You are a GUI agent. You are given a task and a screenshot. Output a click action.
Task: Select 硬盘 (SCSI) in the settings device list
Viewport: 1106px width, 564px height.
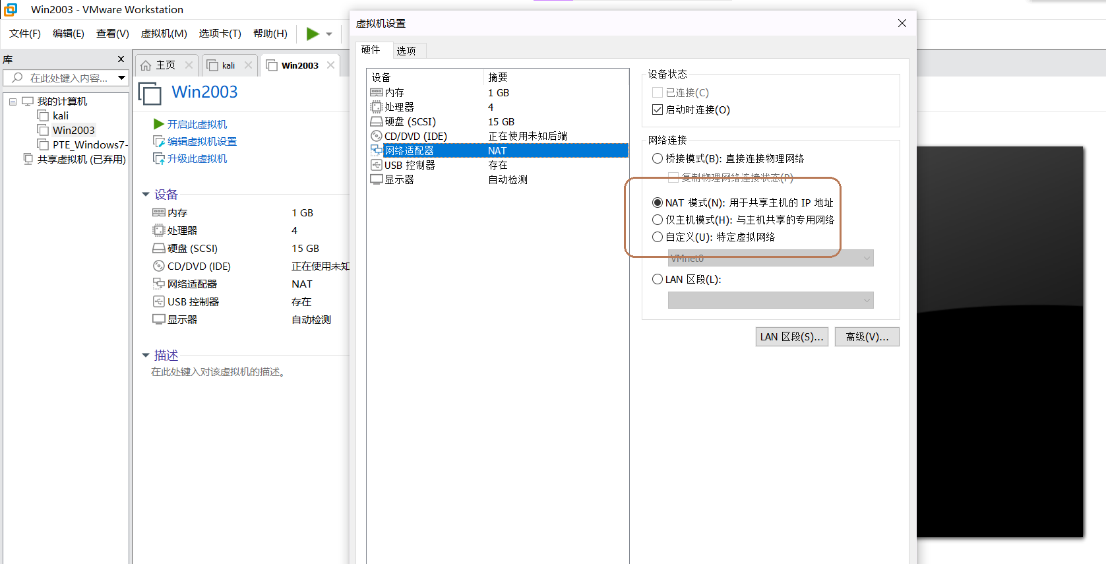coord(498,122)
